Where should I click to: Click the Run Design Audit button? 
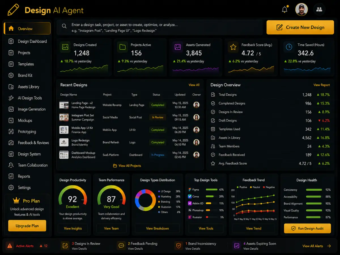point(307,228)
